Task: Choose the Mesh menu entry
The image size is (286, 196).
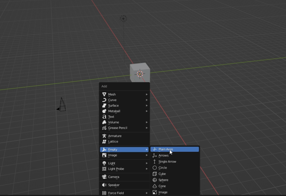Action: [x=124, y=94]
